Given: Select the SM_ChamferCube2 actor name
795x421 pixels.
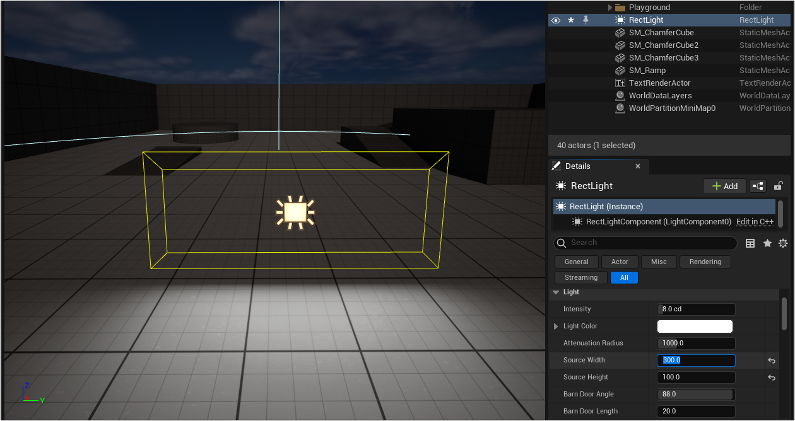Looking at the screenshot, I should tap(664, 45).
